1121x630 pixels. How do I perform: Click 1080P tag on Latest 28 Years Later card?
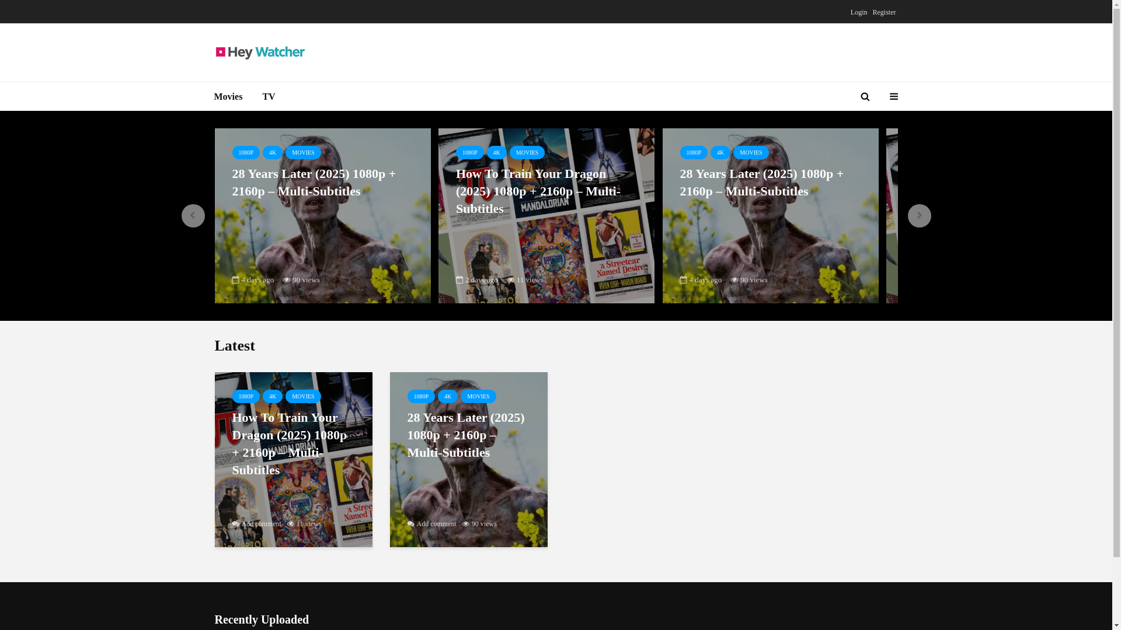click(421, 397)
